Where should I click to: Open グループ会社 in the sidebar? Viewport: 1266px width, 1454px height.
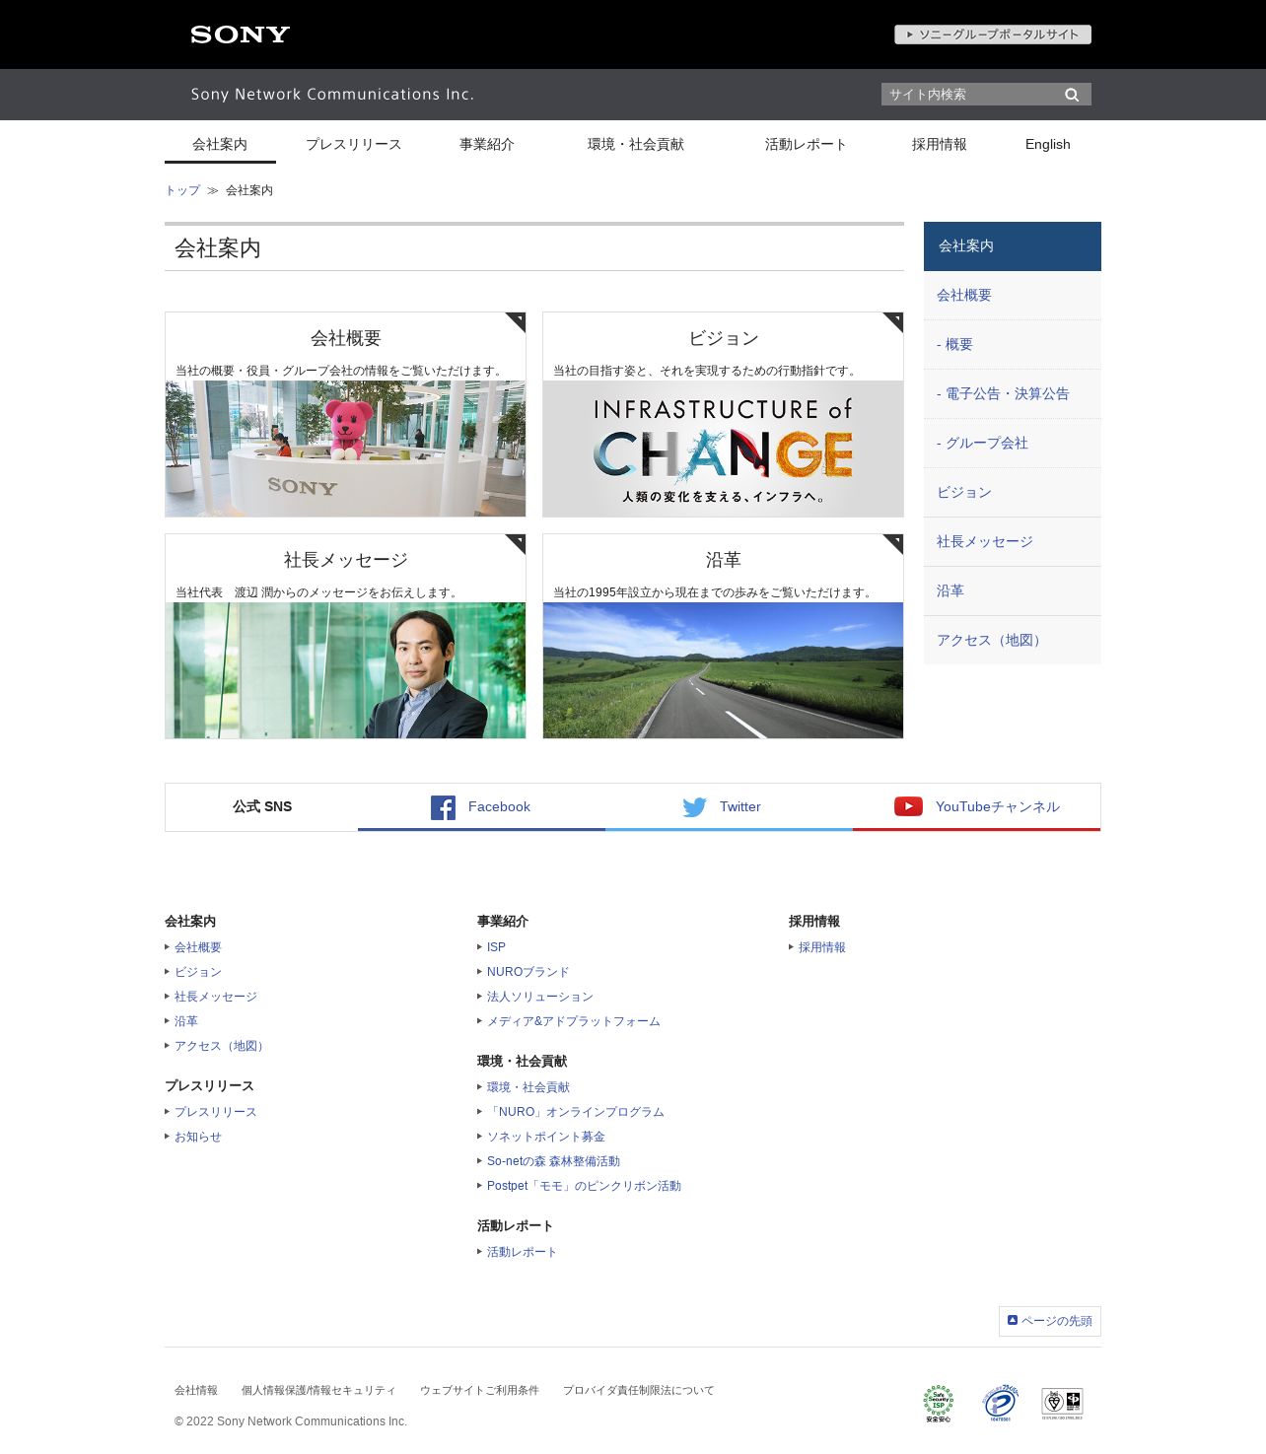click(1013, 444)
